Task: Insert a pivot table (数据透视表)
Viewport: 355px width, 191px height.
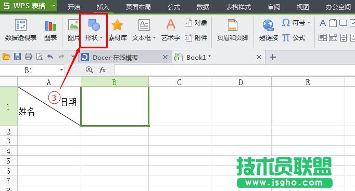Action: 21,30
